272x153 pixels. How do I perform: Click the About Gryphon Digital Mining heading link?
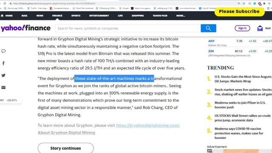(x=66, y=133)
